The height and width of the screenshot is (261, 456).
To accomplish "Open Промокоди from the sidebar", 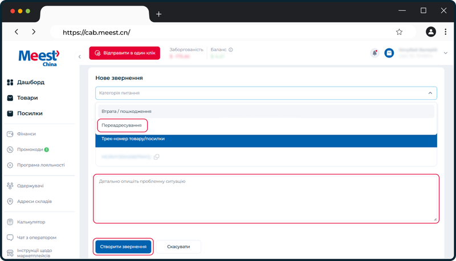I will [30, 149].
